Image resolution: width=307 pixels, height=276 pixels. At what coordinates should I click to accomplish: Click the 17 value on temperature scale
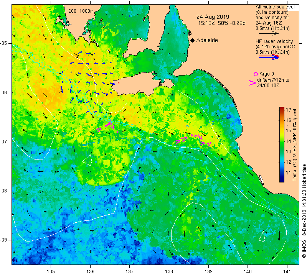pyautogui.click(x=289, y=110)
